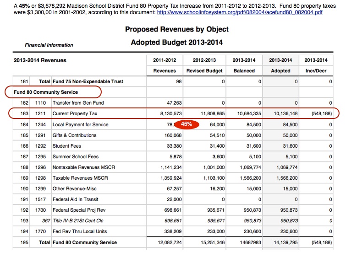This screenshot has height=257, width=351.
Task: Click the total value 14687983
Action: pos(251,242)
